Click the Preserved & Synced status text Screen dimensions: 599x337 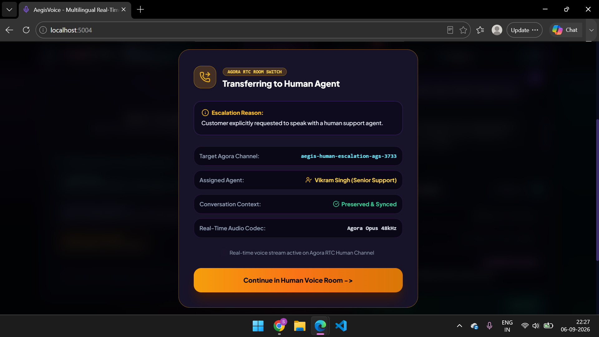369,204
